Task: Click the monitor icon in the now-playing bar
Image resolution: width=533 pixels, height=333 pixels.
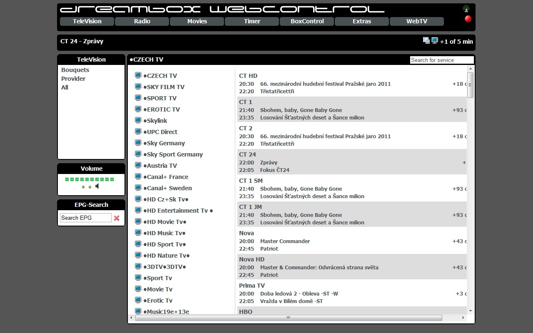Action: coord(435,40)
